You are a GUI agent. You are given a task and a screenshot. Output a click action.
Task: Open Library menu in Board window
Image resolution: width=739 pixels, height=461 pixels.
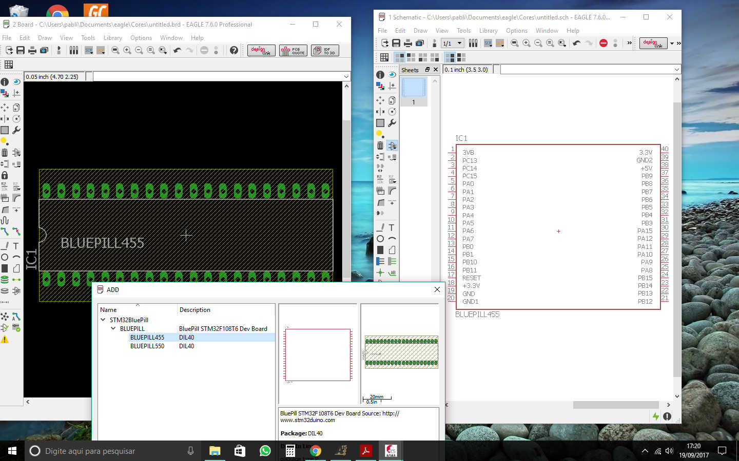[x=112, y=38]
